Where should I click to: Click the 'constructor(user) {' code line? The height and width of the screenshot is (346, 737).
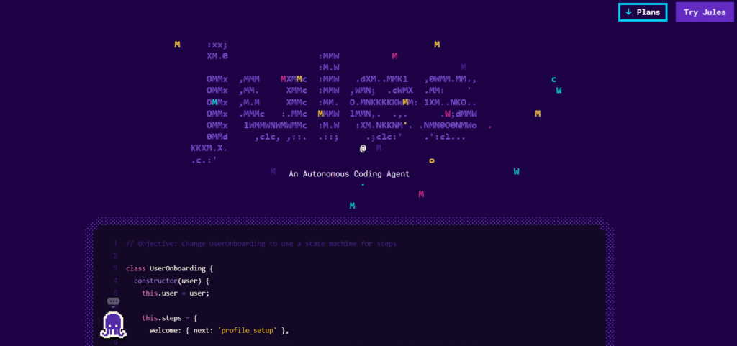click(171, 281)
